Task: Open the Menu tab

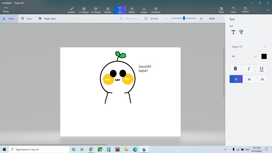Action: (6, 10)
